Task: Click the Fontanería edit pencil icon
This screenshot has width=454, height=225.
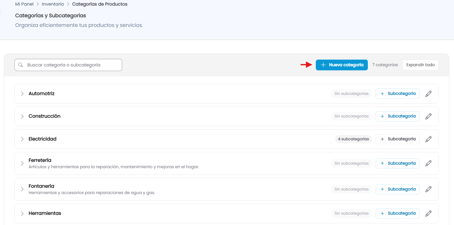Action: tap(428, 189)
